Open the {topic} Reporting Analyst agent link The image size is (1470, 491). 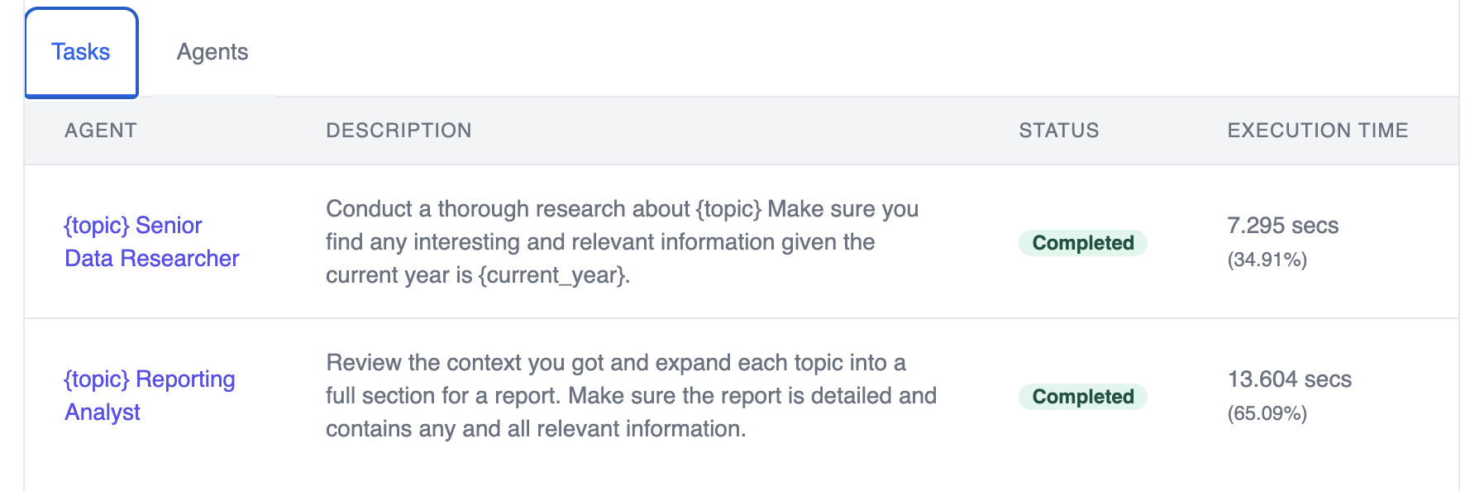click(x=150, y=396)
